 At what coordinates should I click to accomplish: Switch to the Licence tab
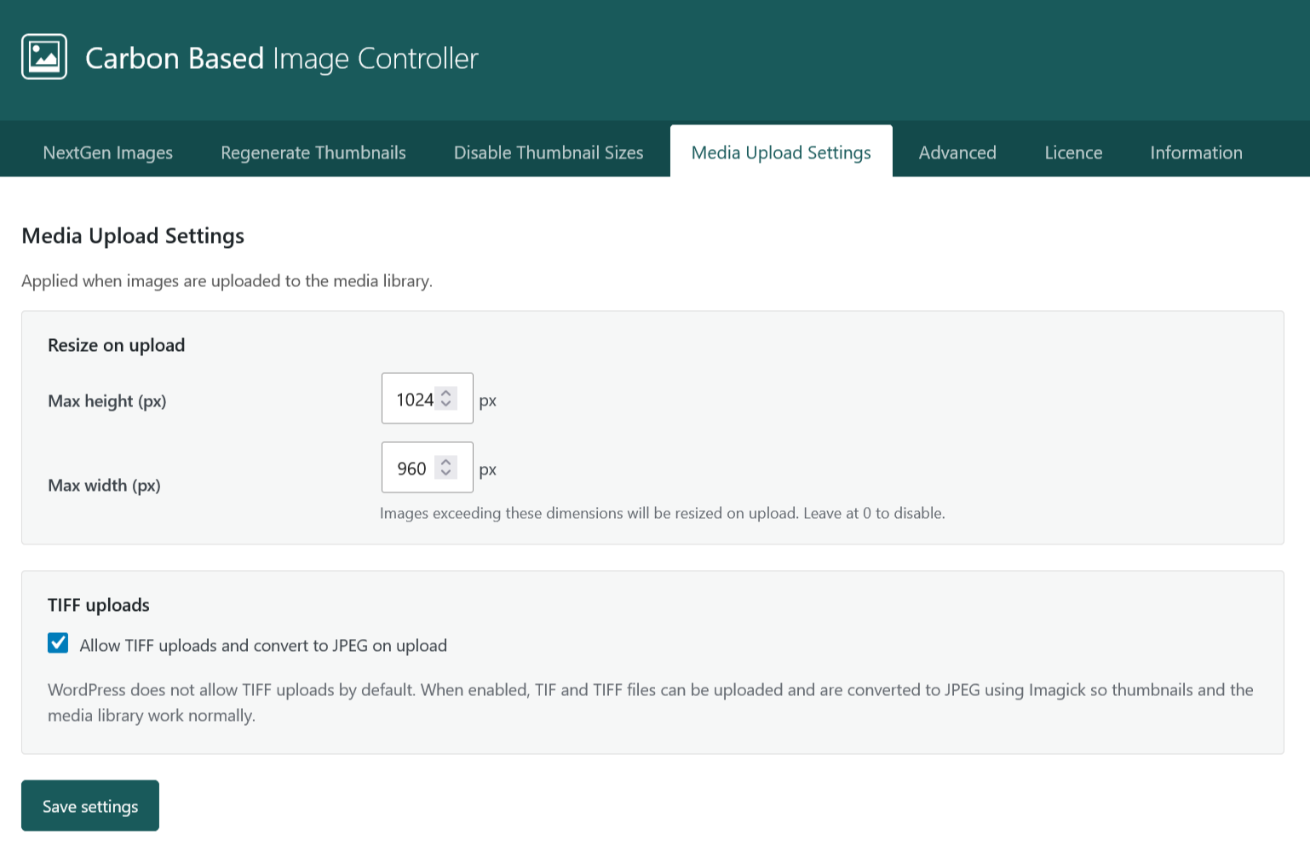tap(1073, 153)
